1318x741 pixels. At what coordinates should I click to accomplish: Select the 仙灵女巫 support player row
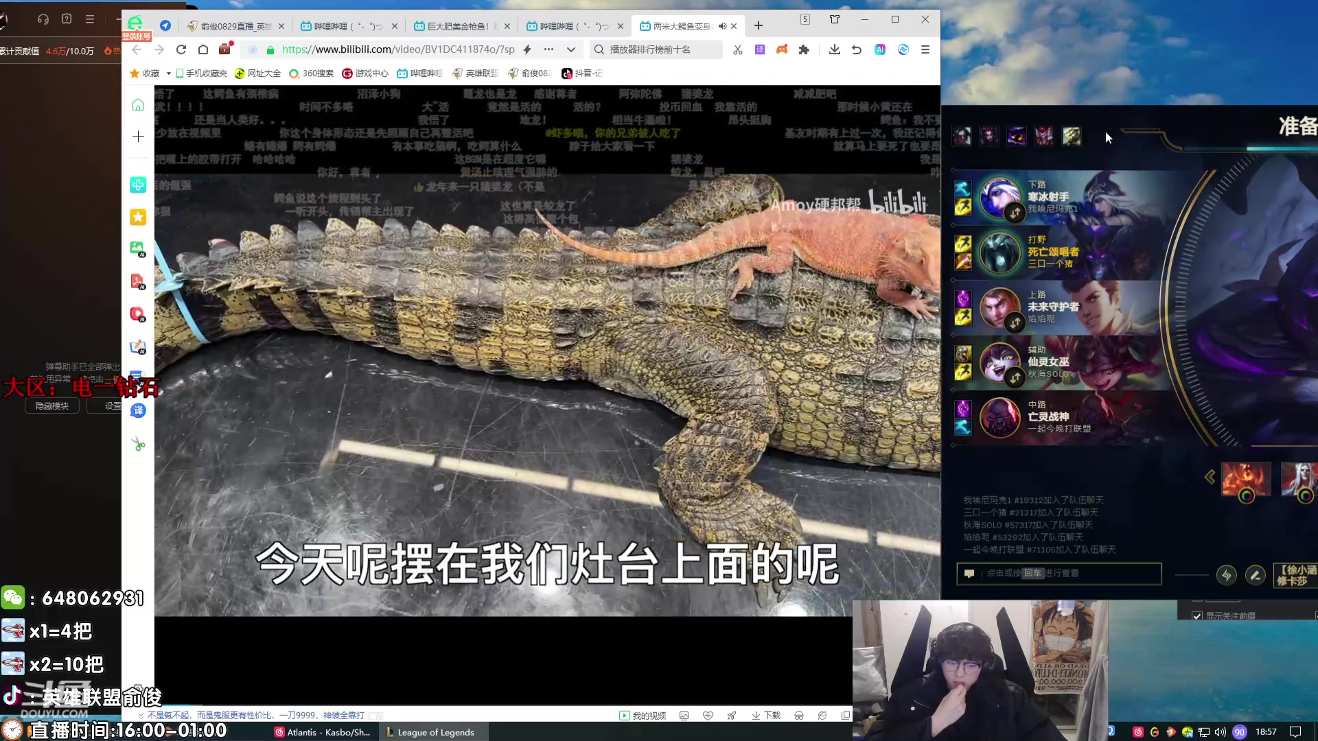1061,362
